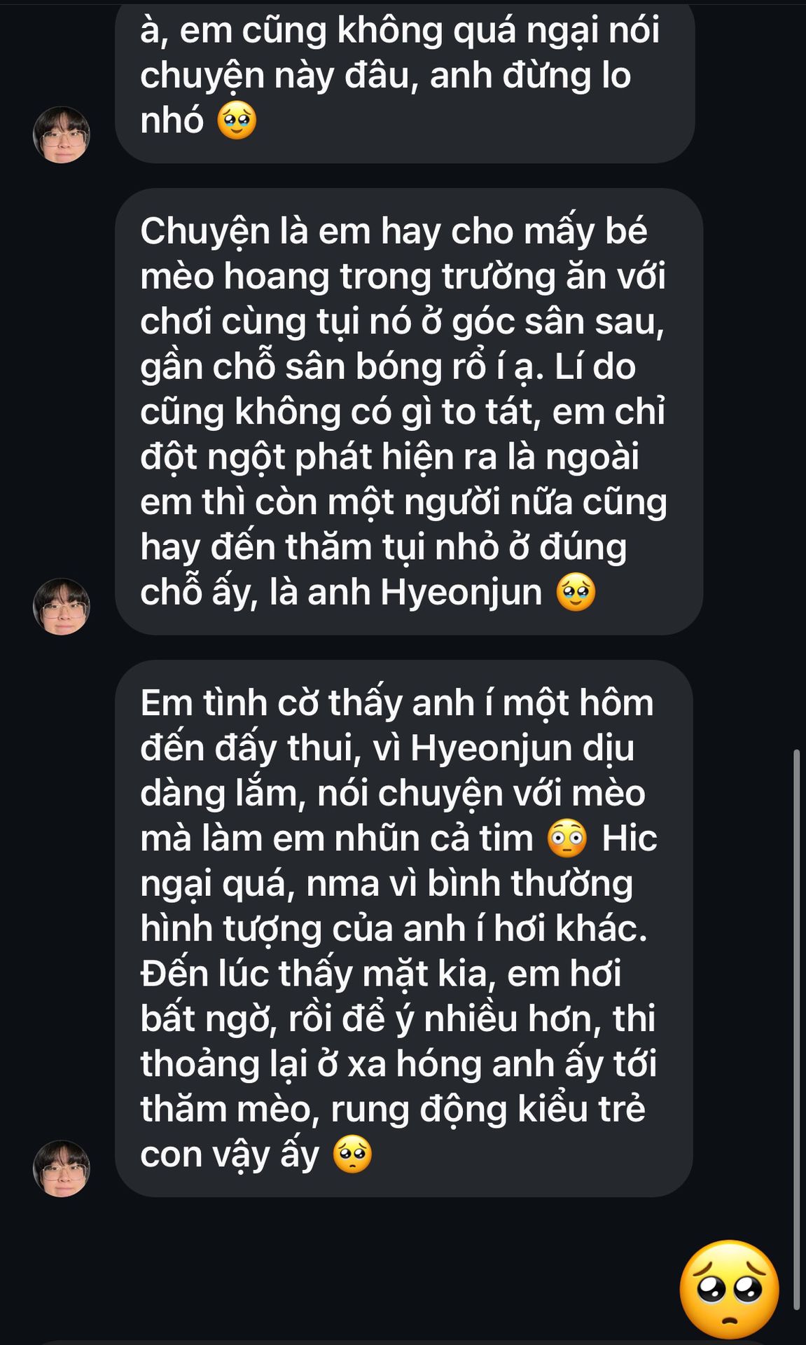The width and height of the screenshot is (806, 1345).
Task: Select the "Chuyện là em hay cho mấy bé" bubble
Action: (409, 412)
